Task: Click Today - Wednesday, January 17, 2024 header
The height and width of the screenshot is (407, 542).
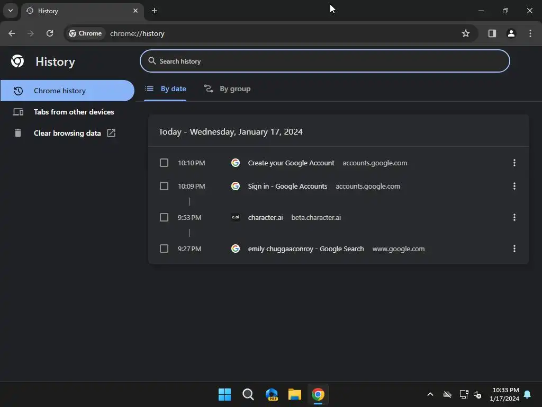Action: point(231,132)
